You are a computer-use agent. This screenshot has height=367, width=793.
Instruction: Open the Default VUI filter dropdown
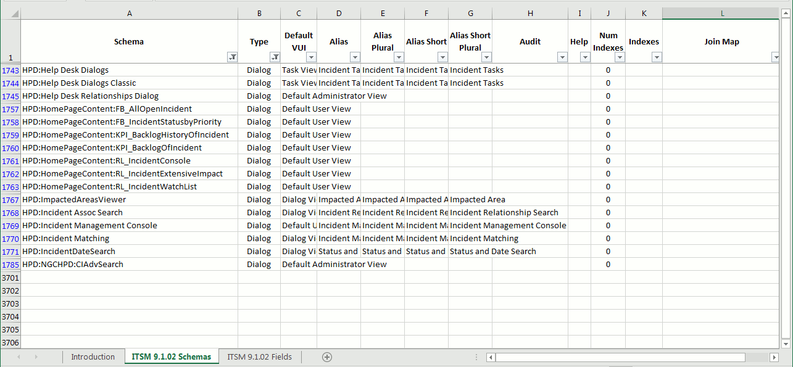(x=312, y=57)
